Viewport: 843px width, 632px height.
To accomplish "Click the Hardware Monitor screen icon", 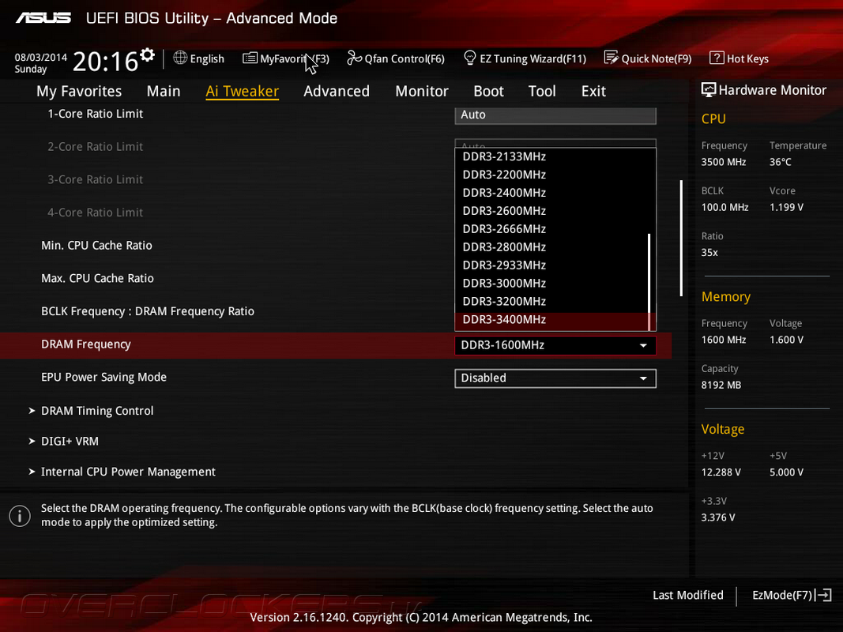I will (x=709, y=90).
